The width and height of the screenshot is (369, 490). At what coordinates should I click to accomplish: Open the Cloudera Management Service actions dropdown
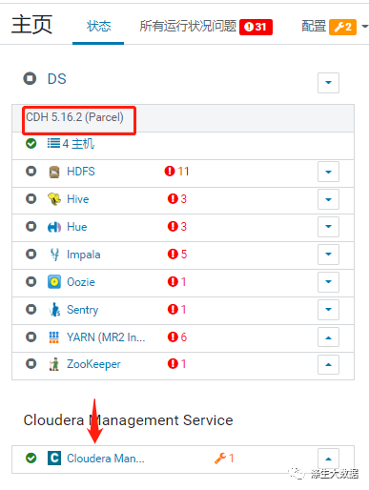tap(328, 459)
